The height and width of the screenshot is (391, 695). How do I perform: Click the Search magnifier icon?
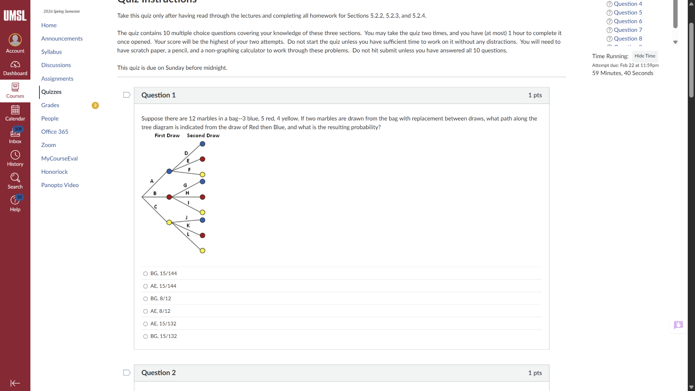15,178
